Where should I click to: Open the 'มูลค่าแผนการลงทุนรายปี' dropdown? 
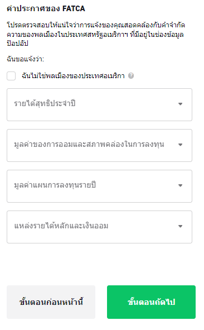coord(99,186)
